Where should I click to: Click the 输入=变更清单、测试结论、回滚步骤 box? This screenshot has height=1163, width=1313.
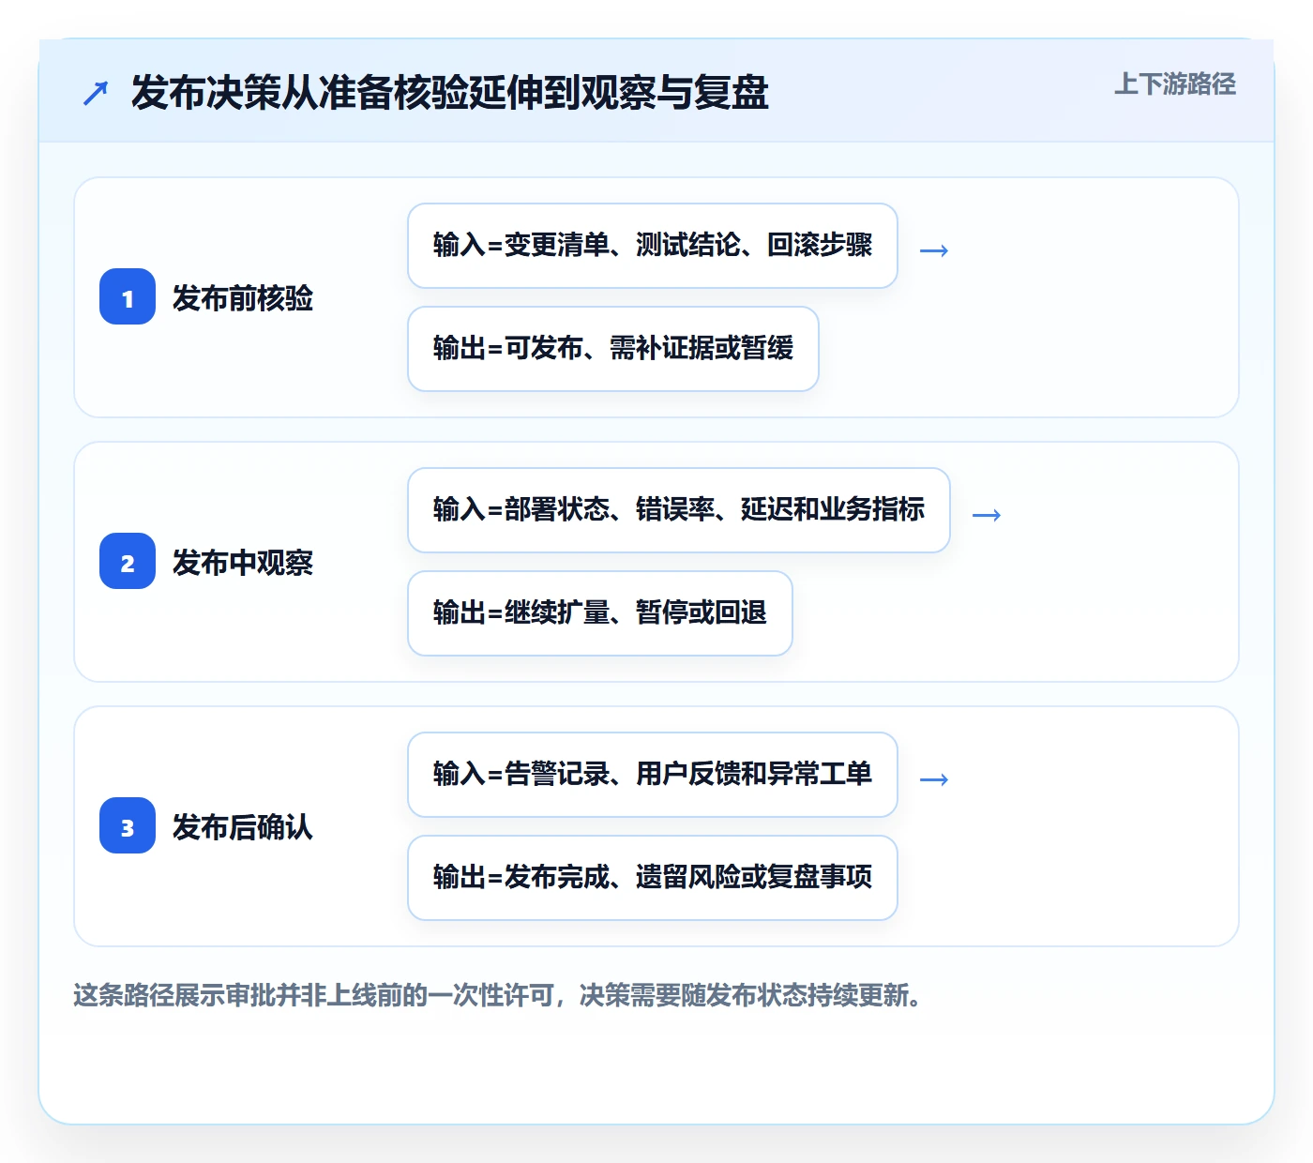click(653, 246)
